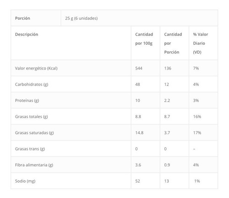This screenshot has width=229, height=198.
Task: Click the Fibra alimentaria (g) label
Action: pyautogui.click(x=34, y=165)
